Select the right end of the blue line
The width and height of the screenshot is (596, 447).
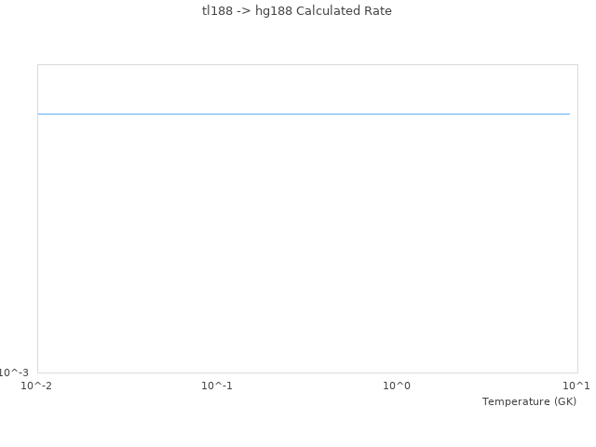569,114
